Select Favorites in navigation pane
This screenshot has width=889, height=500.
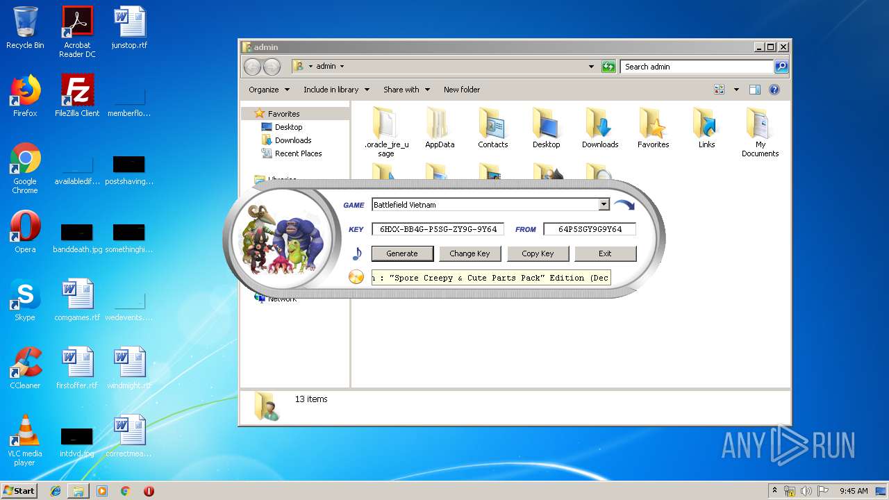[x=284, y=114]
